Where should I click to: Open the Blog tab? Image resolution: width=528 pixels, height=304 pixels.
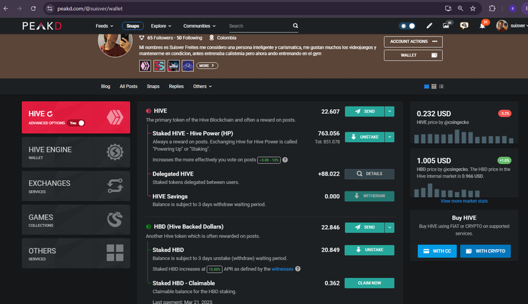click(x=105, y=86)
